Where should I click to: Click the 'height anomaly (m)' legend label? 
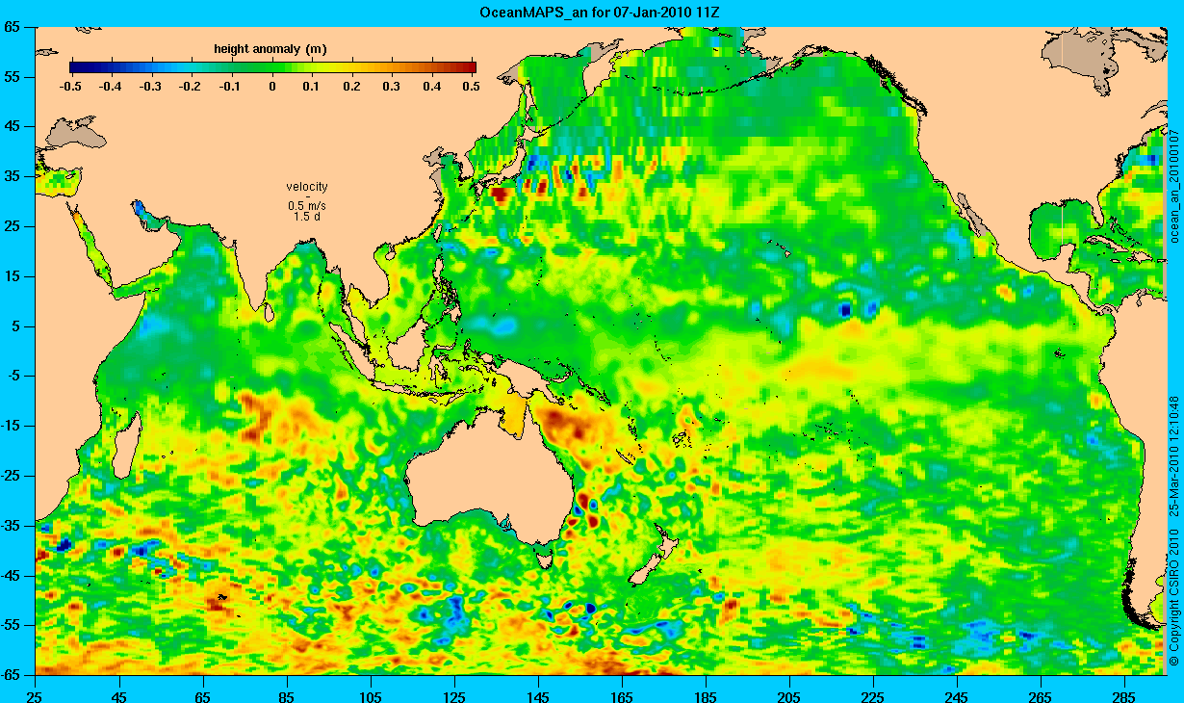point(272,48)
